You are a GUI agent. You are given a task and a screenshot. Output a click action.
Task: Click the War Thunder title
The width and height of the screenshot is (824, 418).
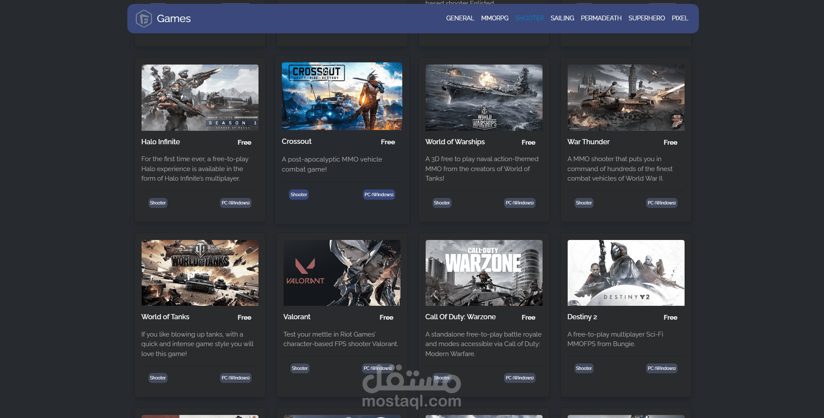pos(588,142)
